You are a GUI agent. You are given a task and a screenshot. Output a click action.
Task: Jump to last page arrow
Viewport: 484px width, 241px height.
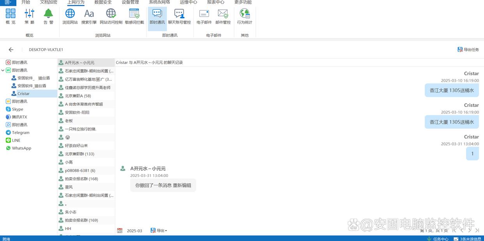coord(477,231)
